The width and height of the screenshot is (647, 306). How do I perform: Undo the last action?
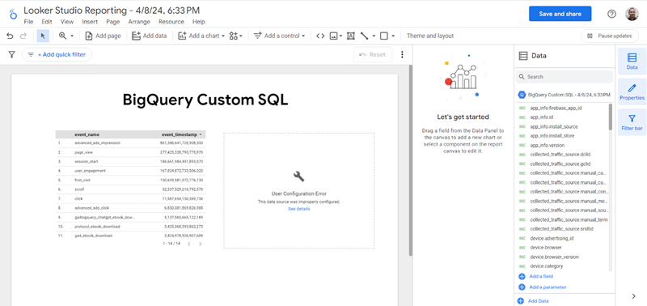tap(10, 36)
